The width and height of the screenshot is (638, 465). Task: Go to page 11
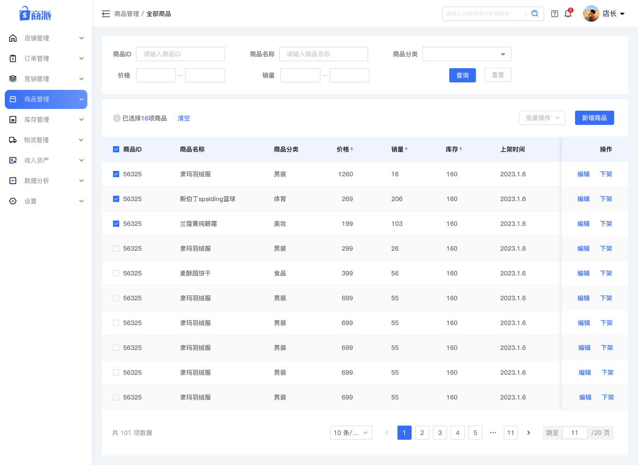point(511,433)
